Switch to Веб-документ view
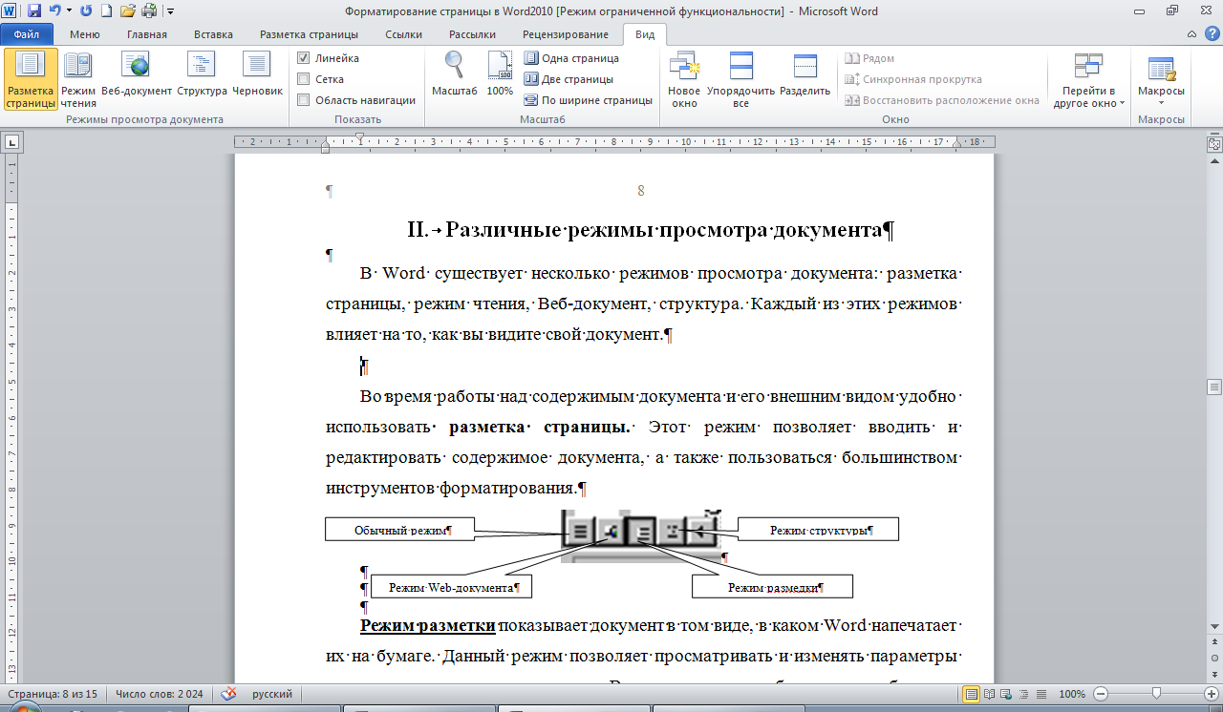 point(137,74)
